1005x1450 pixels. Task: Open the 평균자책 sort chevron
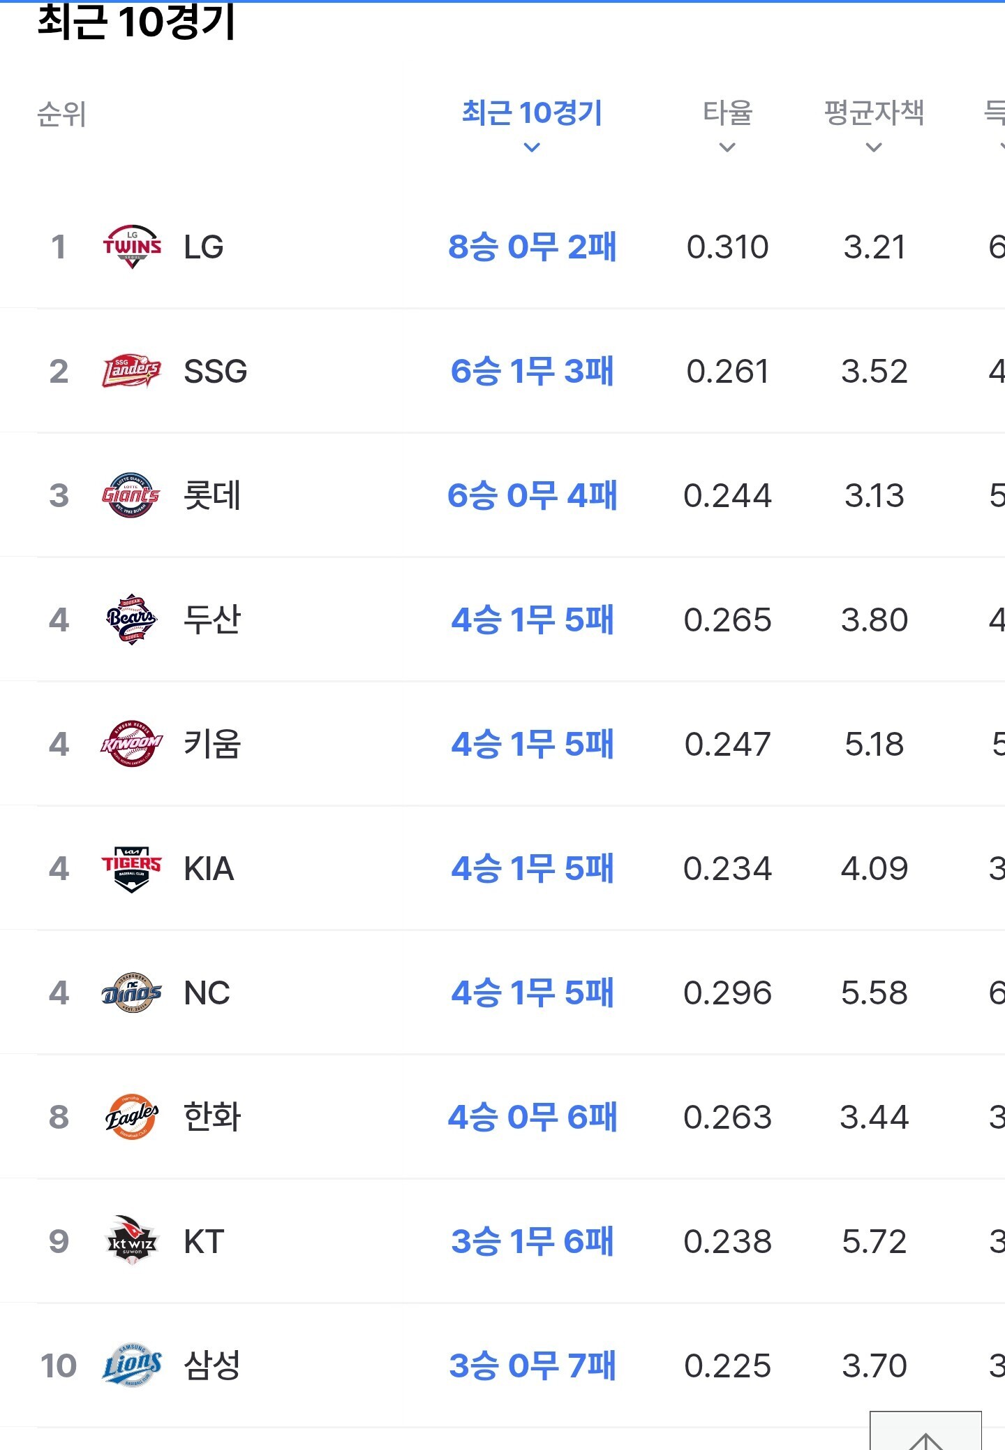(x=874, y=147)
